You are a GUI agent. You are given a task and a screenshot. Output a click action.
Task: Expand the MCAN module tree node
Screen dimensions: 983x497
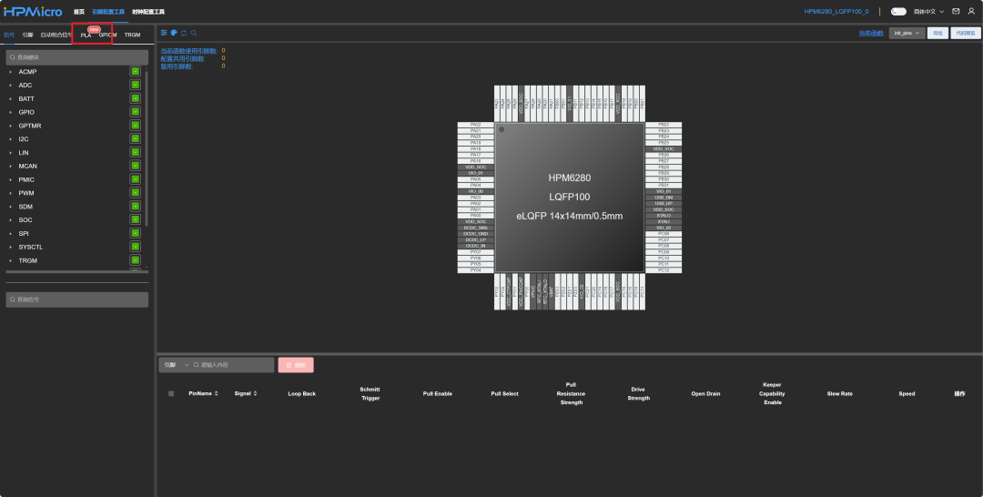[11, 166]
